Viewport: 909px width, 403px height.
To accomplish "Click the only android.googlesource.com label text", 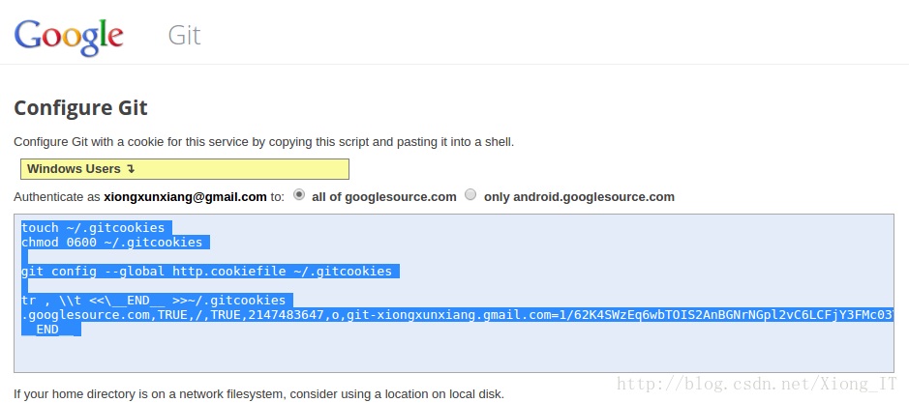I will [579, 197].
